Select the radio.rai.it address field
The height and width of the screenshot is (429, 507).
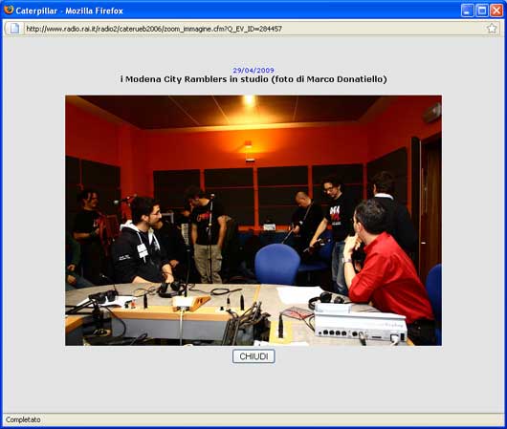point(253,29)
